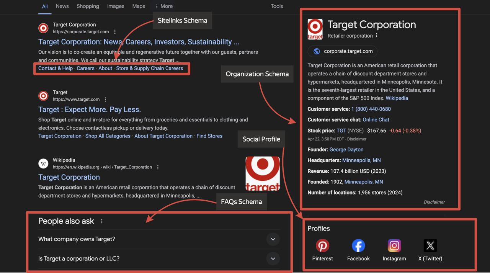Open Target's X (Twitter) profile icon
The height and width of the screenshot is (273, 490).
click(x=430, y=245)
